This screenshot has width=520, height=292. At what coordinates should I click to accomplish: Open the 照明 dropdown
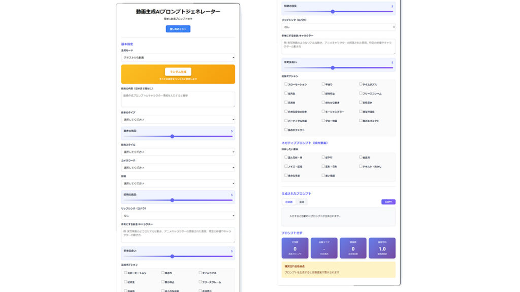(x=178, y=184)
